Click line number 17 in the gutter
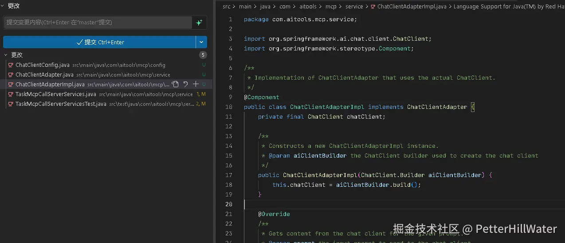Screen dimensions: 565x243 pos(228,175)
